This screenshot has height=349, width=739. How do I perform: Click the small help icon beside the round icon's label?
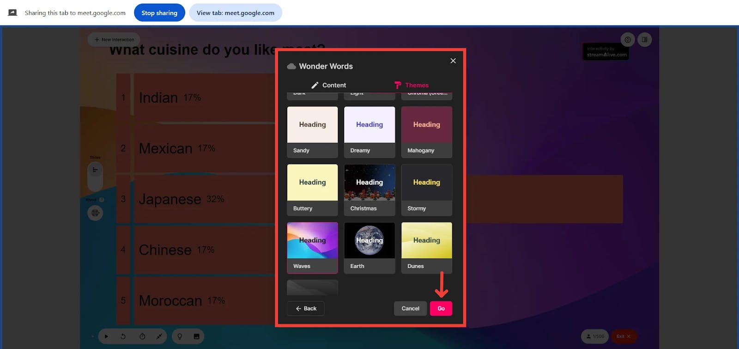(x=102, y=200)
